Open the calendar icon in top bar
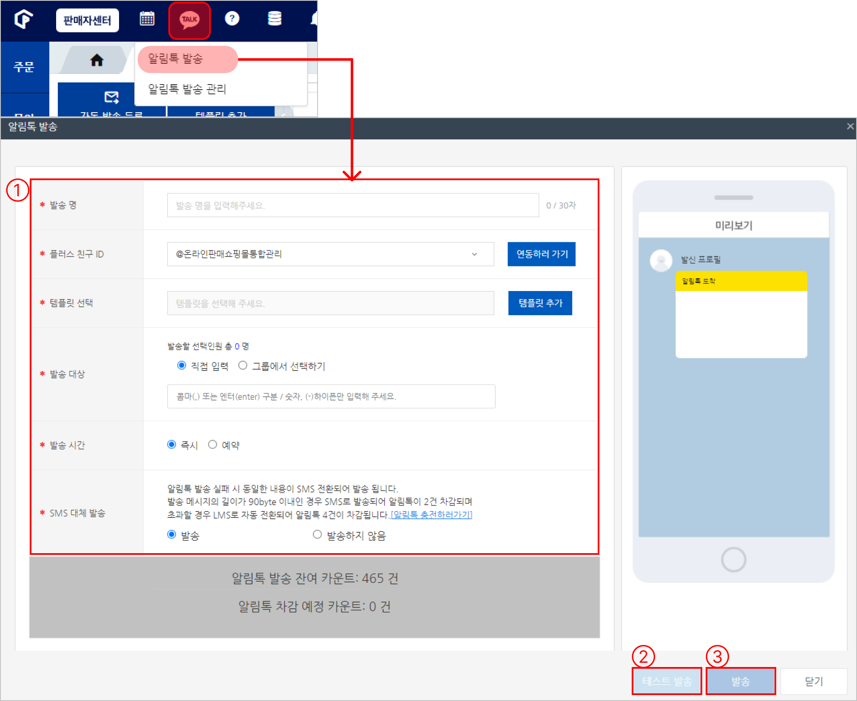This screenshot has height=701, width=857. tap(147, 19)
